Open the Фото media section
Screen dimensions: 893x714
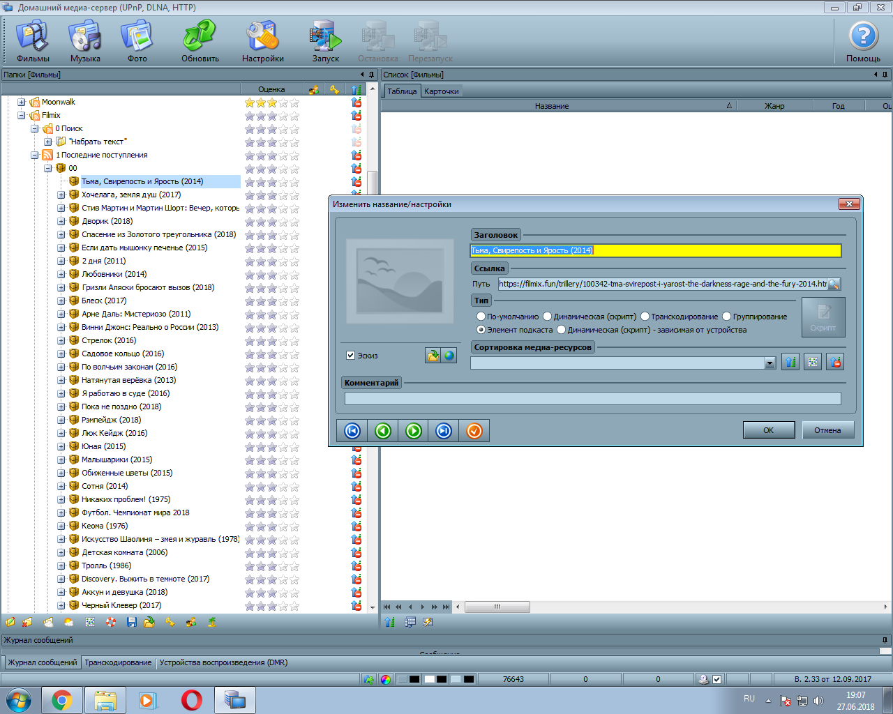pyautogui.click(x=137, y=40)
